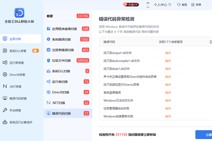The height and width of the screenshot is (141, 212).
Task: Select 注册表错误扫描 category
Action: [x=68, y=50]
